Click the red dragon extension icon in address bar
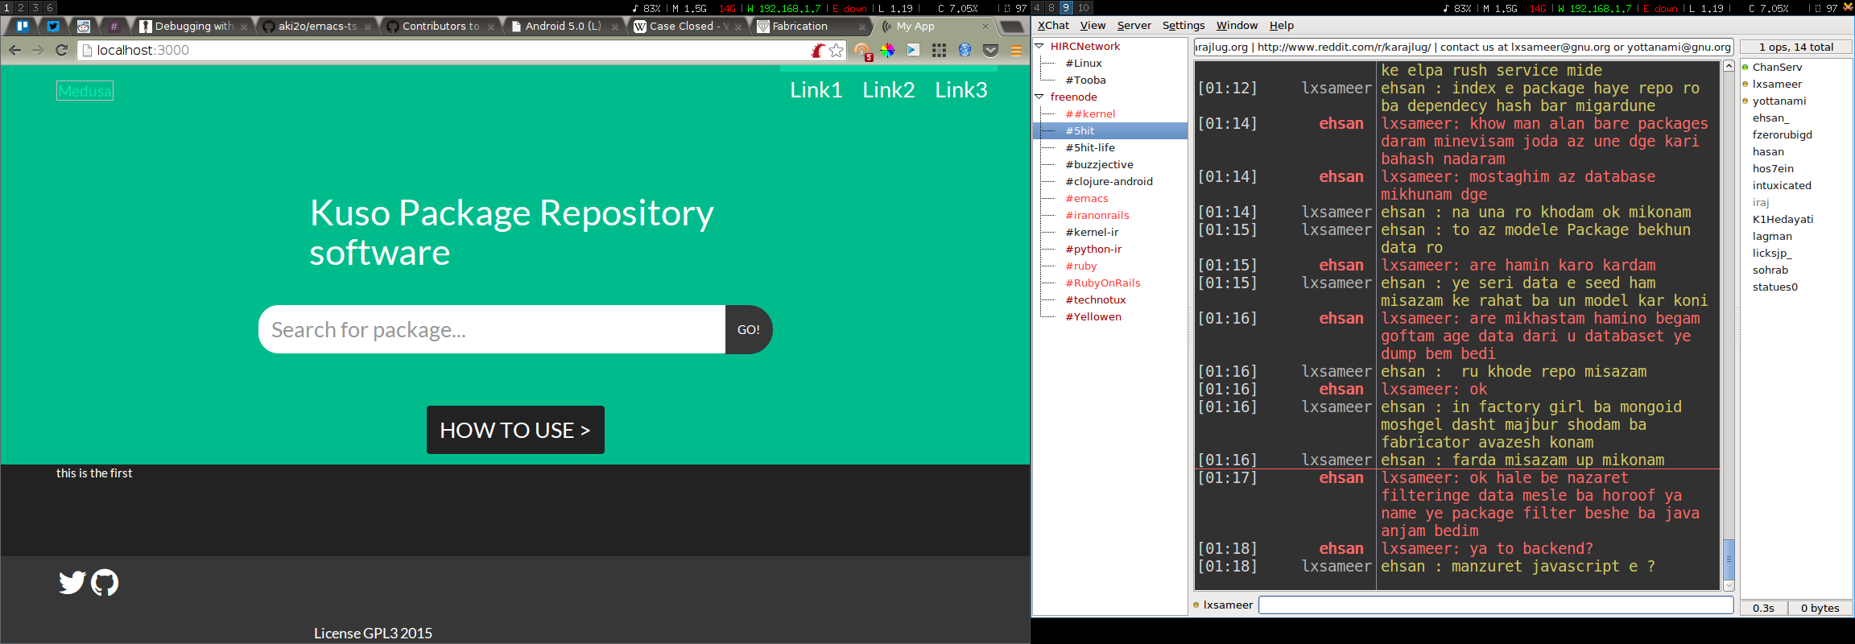Viewport: 1855px width, 644px height. click(x=818, y=51)
